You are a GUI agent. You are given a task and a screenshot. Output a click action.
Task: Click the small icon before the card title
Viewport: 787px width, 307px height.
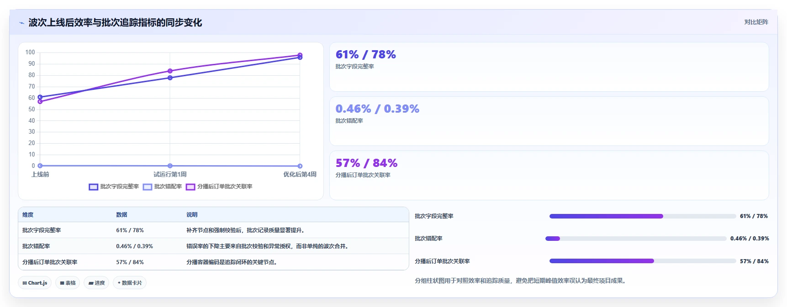(21, 23)
